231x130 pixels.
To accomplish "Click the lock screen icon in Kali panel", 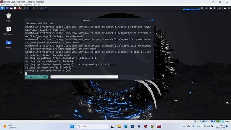I will tap(225, 8).
